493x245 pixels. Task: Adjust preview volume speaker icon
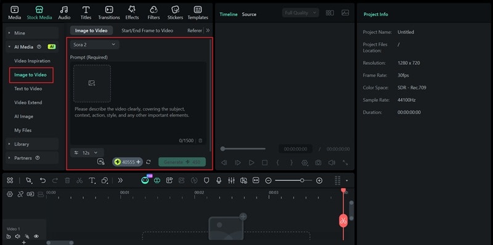332,162
